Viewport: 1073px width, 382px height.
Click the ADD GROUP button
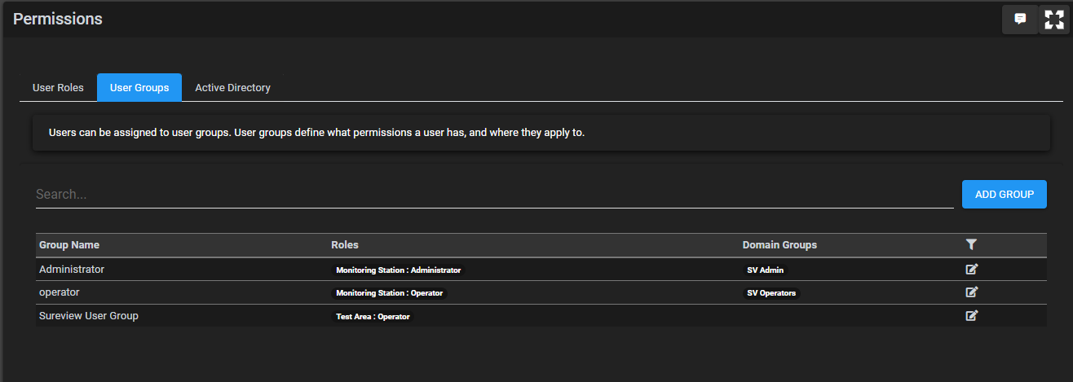[x=1004, y=195]
